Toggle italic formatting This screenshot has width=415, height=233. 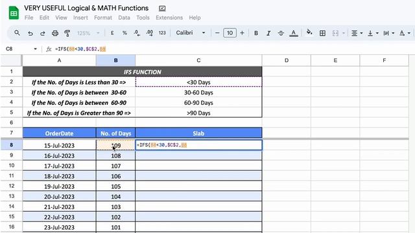tap(268, 33)
